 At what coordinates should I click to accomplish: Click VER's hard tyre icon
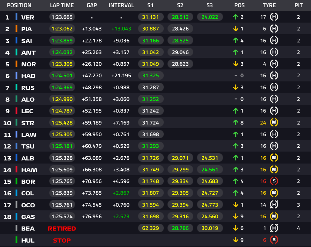point(274,17)
